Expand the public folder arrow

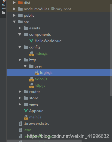click(14, 15)
